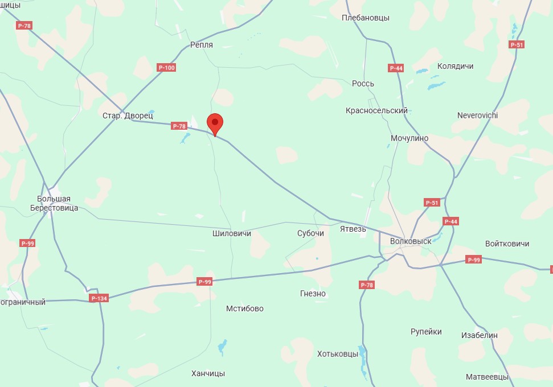553x387 pixels.
Task: Click the P-44 shield below Плебановцы
Action: click(396, 68)
